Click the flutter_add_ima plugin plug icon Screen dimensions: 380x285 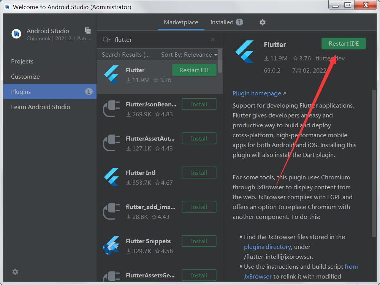[111, 211]
